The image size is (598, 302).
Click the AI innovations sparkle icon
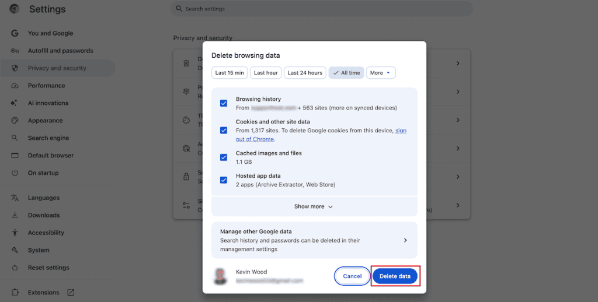coord(14,103)
